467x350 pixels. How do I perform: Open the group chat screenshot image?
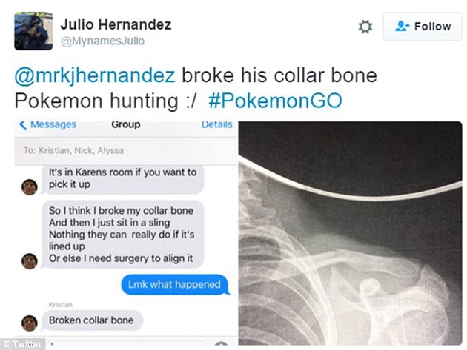pos(125,229)
